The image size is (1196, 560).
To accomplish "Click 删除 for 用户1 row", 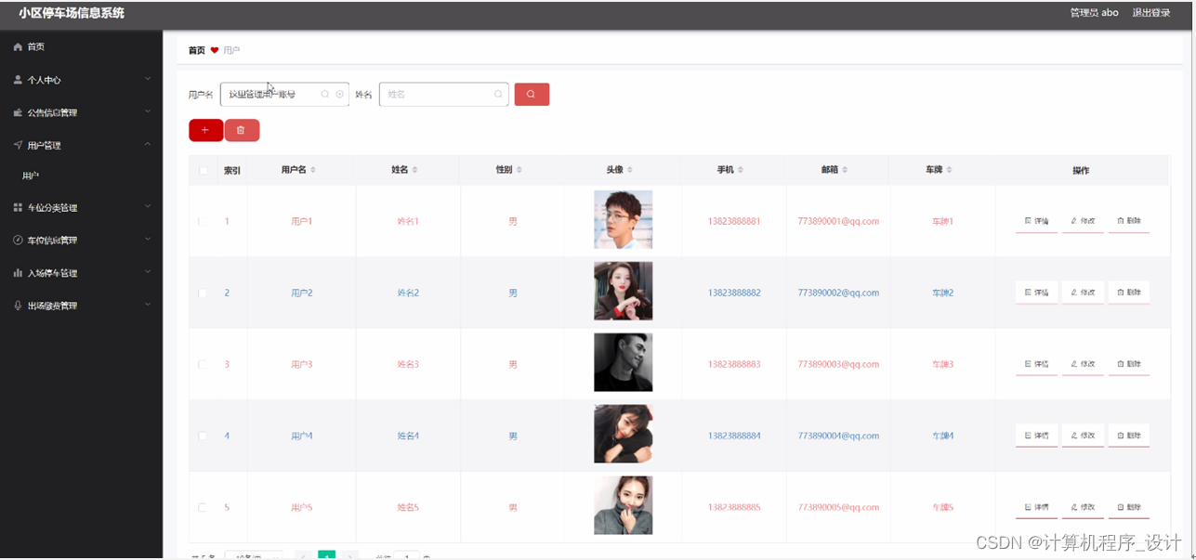I will pyautogui.click(x=1129, y=221).
